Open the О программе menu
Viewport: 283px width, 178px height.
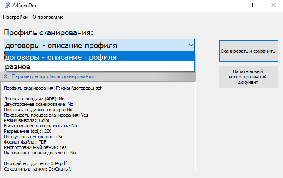48,17
